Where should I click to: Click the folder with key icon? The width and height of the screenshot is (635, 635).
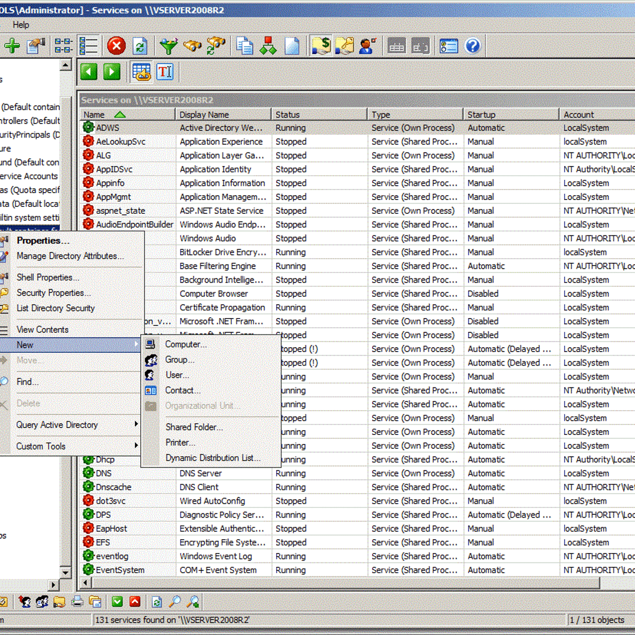click(x=344, y=46)
